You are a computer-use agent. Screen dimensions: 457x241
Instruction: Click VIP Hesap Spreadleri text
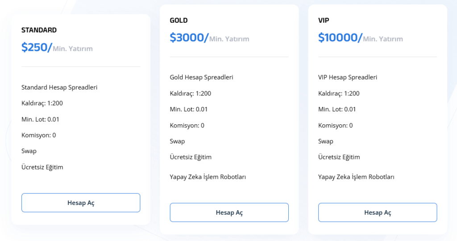[x=347, y=77]
